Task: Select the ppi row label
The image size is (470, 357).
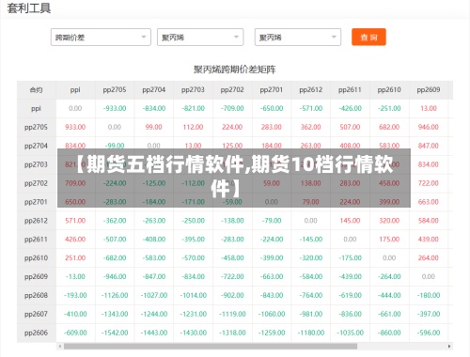Action: (36, 109)
